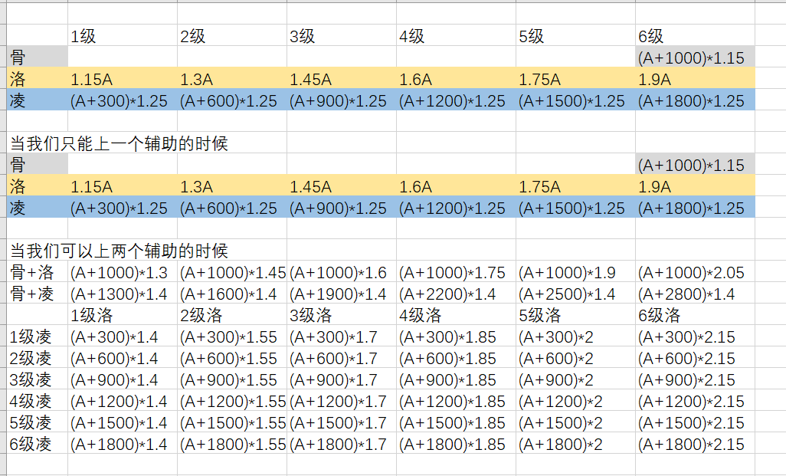The image size is (786, 476).
Task: Click the (A+900)*1.85 cell
Action: (456, 379)
